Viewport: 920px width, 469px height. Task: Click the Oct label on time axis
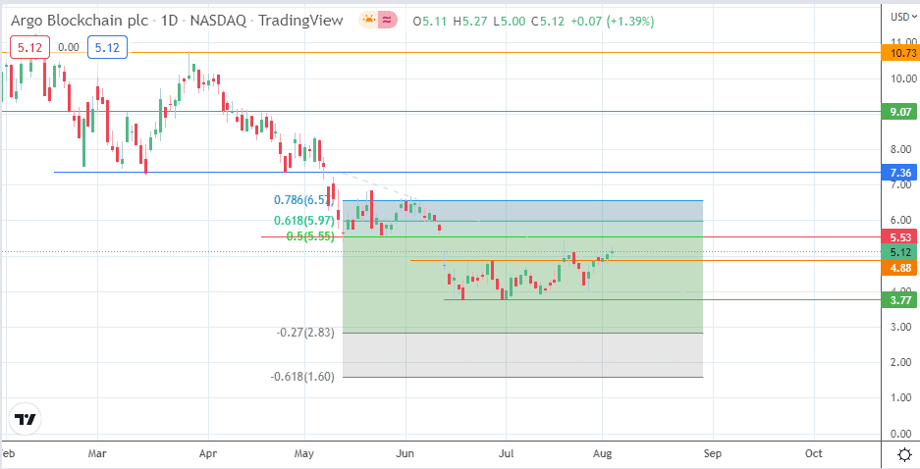click(x=814, y=453)
